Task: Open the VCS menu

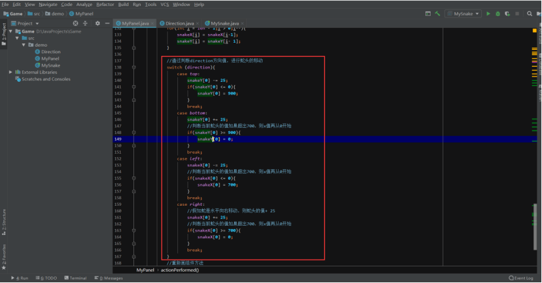Action: pos(165,5)
